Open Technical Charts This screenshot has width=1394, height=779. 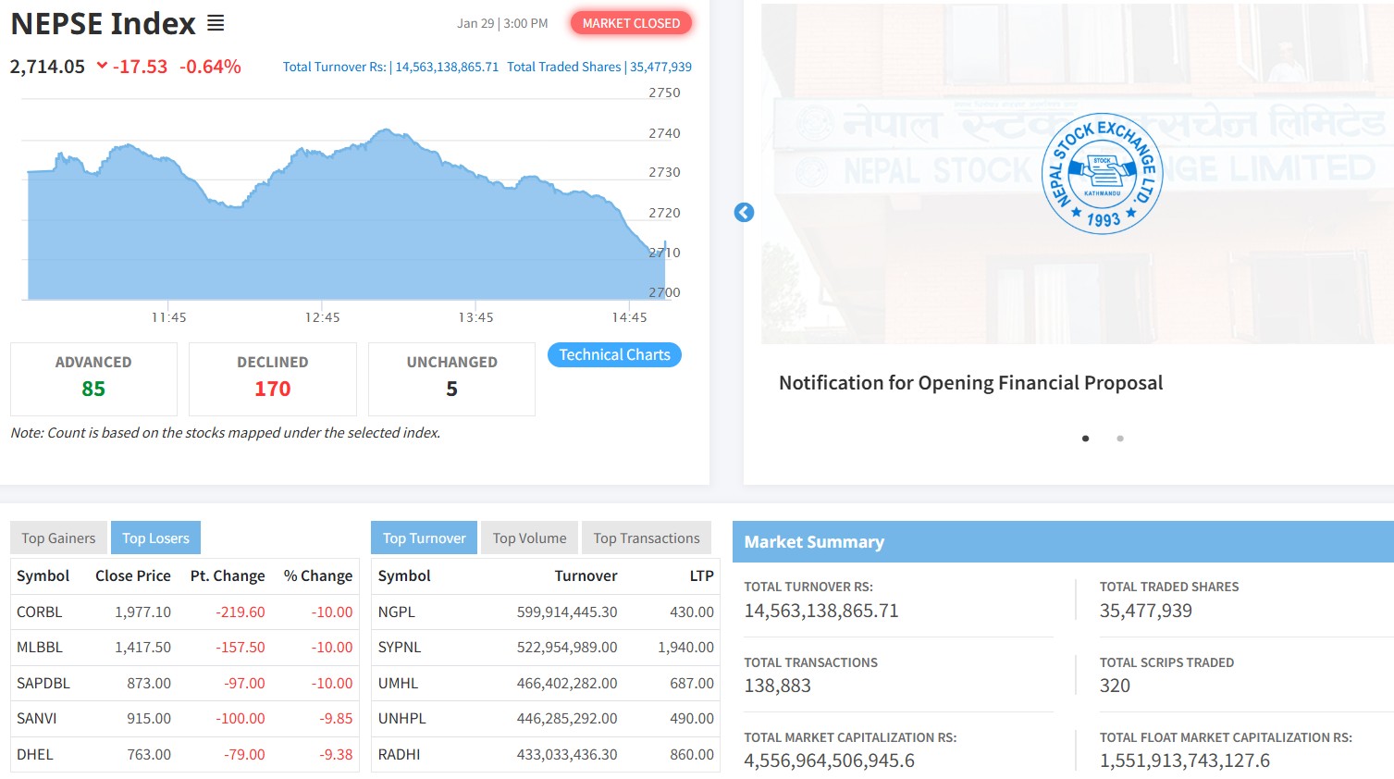(x=614, y=355)
